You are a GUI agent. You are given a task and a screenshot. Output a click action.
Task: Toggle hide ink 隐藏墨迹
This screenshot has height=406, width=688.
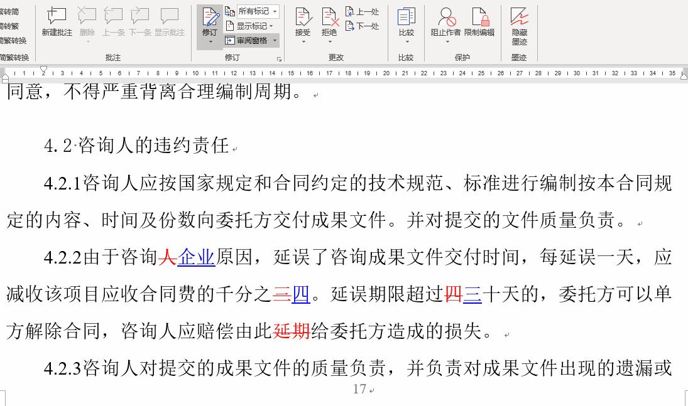click(x=519, y=25)
